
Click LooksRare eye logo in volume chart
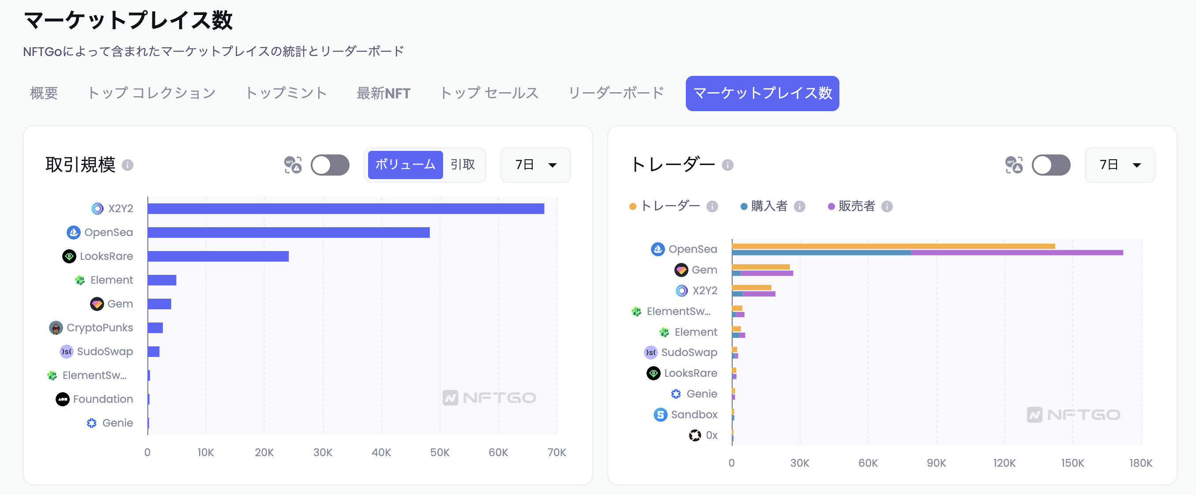69,256
